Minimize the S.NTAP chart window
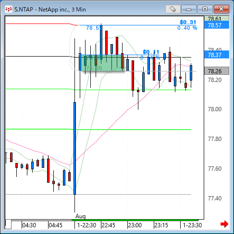234x234 pixels. (188, 9)
